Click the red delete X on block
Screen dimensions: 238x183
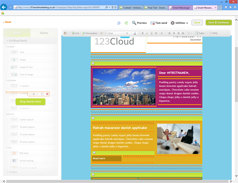[x=47, y=94]
